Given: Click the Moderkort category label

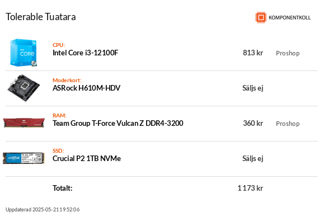Looking at the screenshot, I should click(67, 80).
